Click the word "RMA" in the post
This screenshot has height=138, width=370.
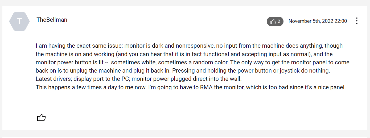coord(207,87)
